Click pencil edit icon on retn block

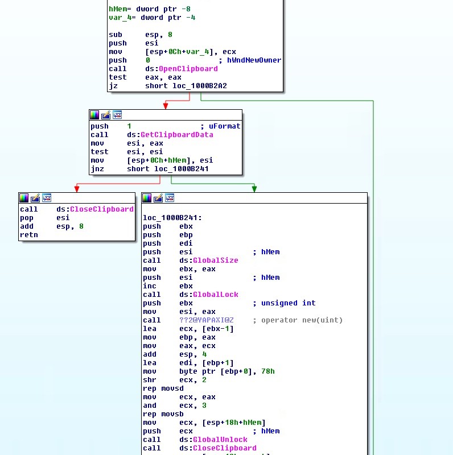(35, 197)
